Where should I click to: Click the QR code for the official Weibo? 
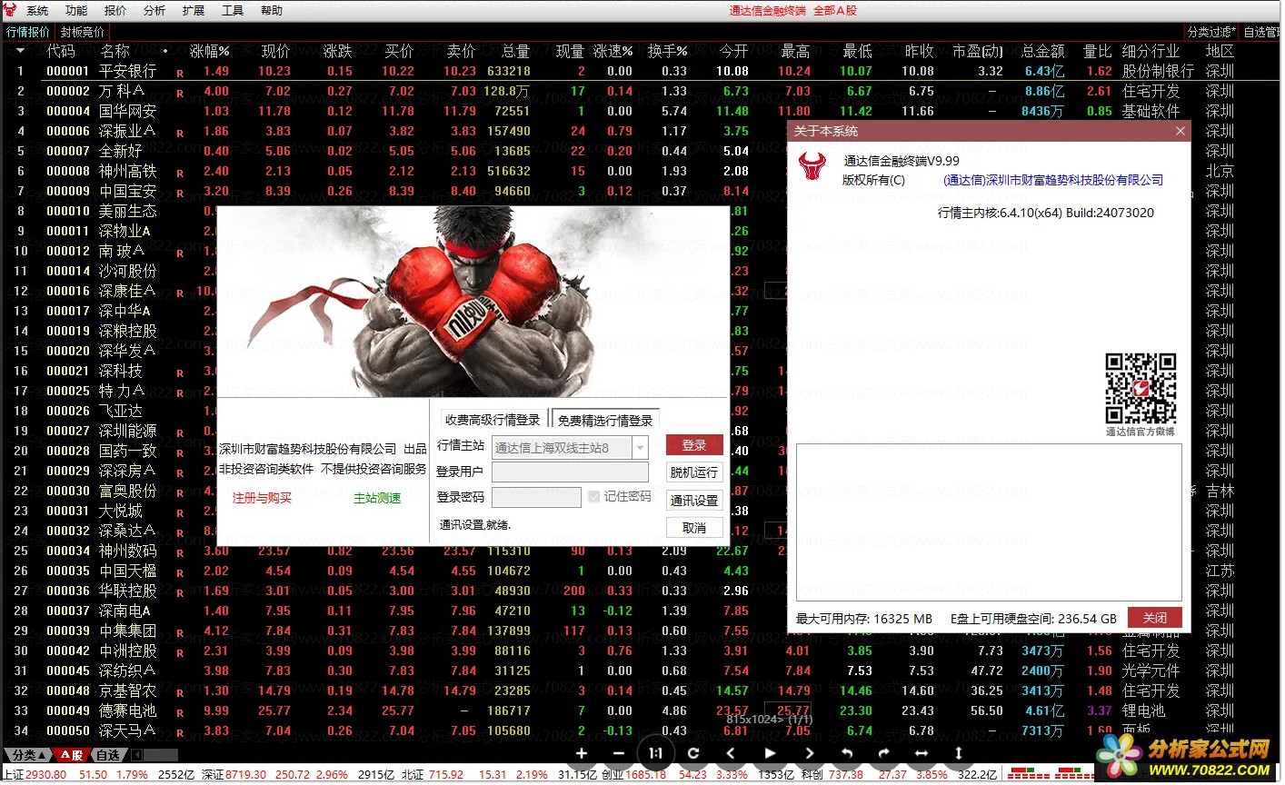point(1141,389)
